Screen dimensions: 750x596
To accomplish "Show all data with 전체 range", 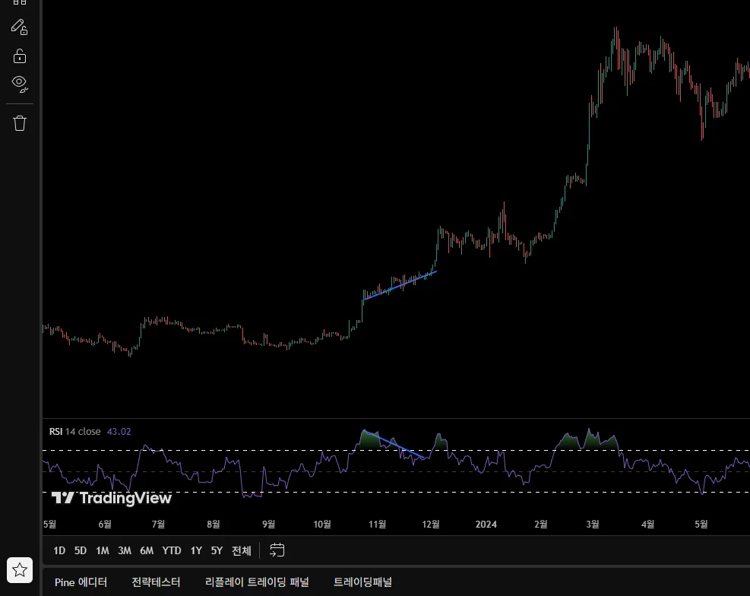I will click(241, 550).
